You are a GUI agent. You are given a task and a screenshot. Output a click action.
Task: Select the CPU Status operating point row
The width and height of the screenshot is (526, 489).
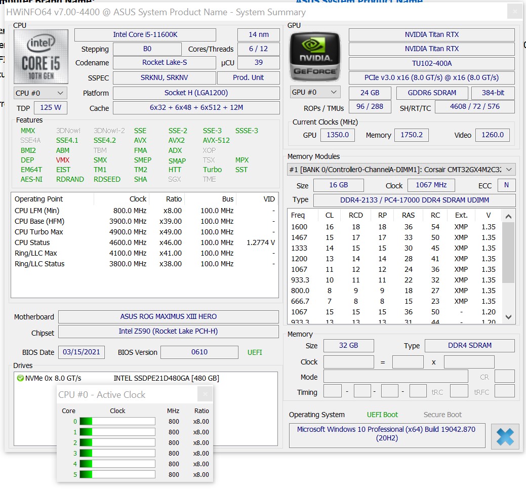point(145,242)
